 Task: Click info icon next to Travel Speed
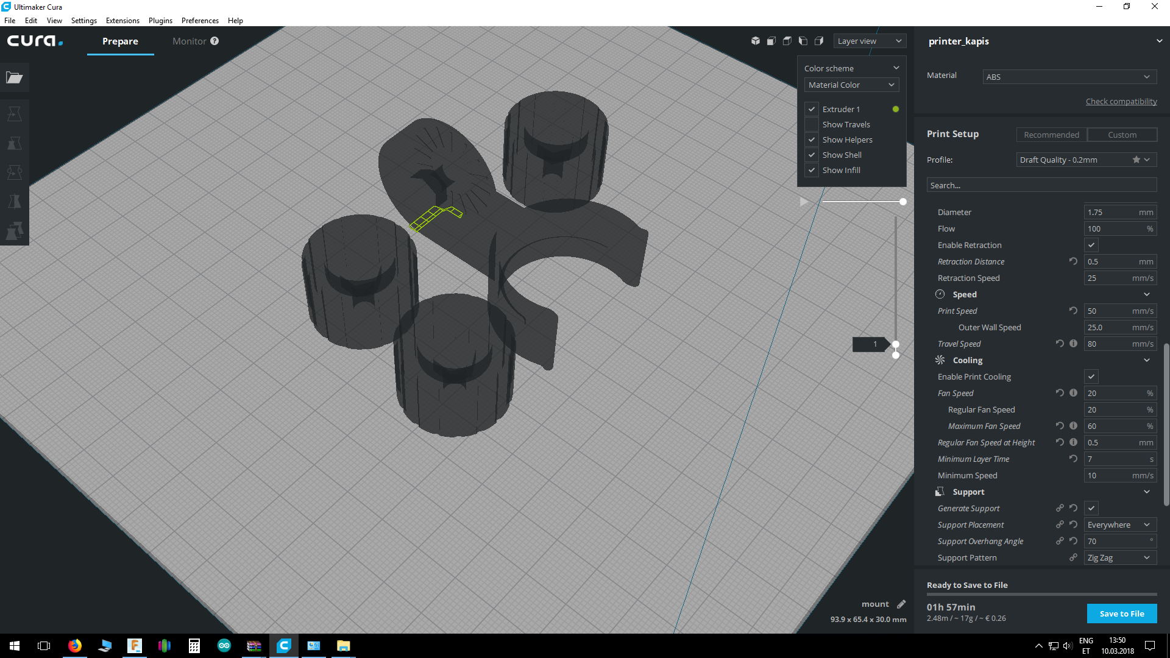(x=1073, y=344)
